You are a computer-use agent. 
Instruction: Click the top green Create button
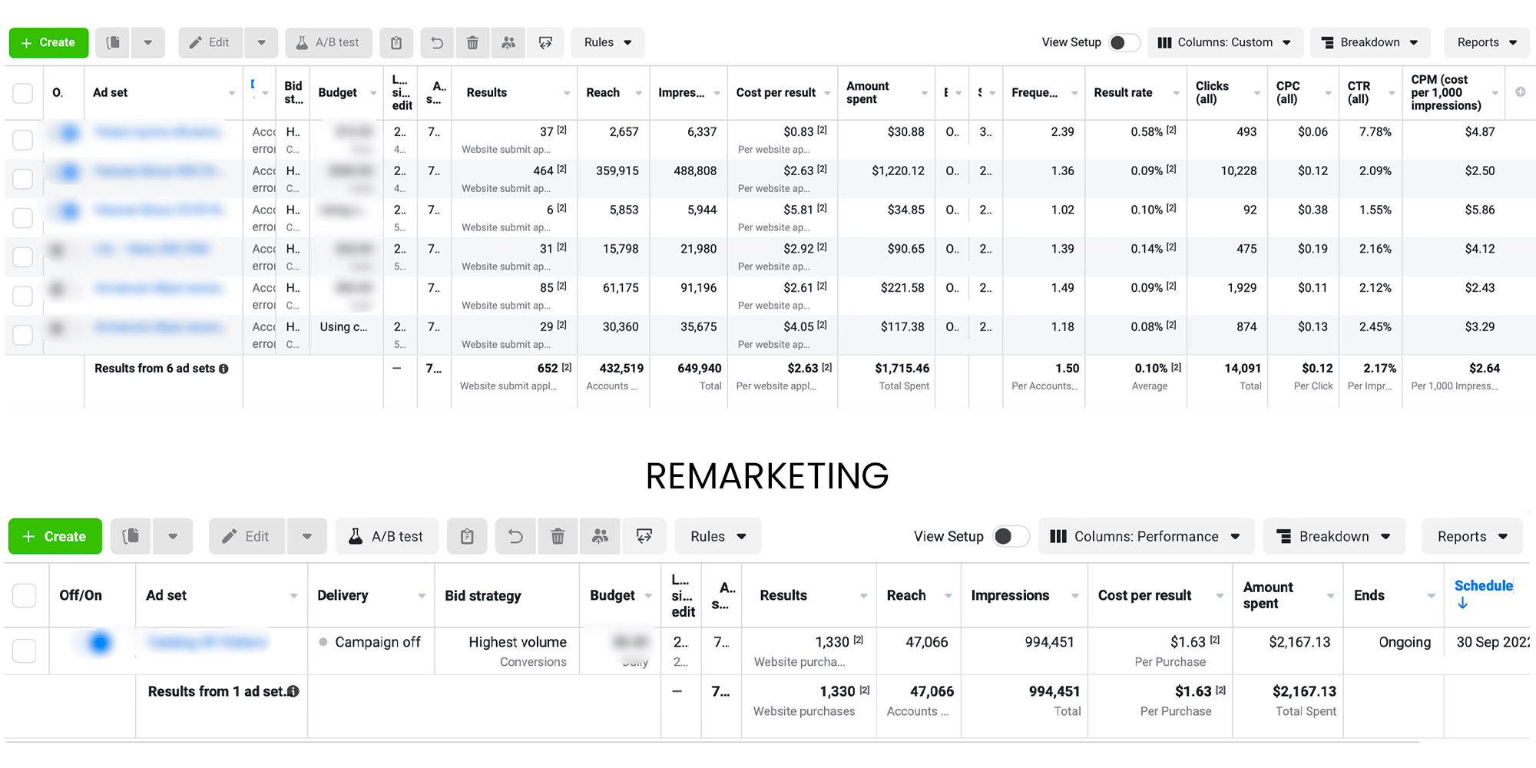(x=48, y=43)
